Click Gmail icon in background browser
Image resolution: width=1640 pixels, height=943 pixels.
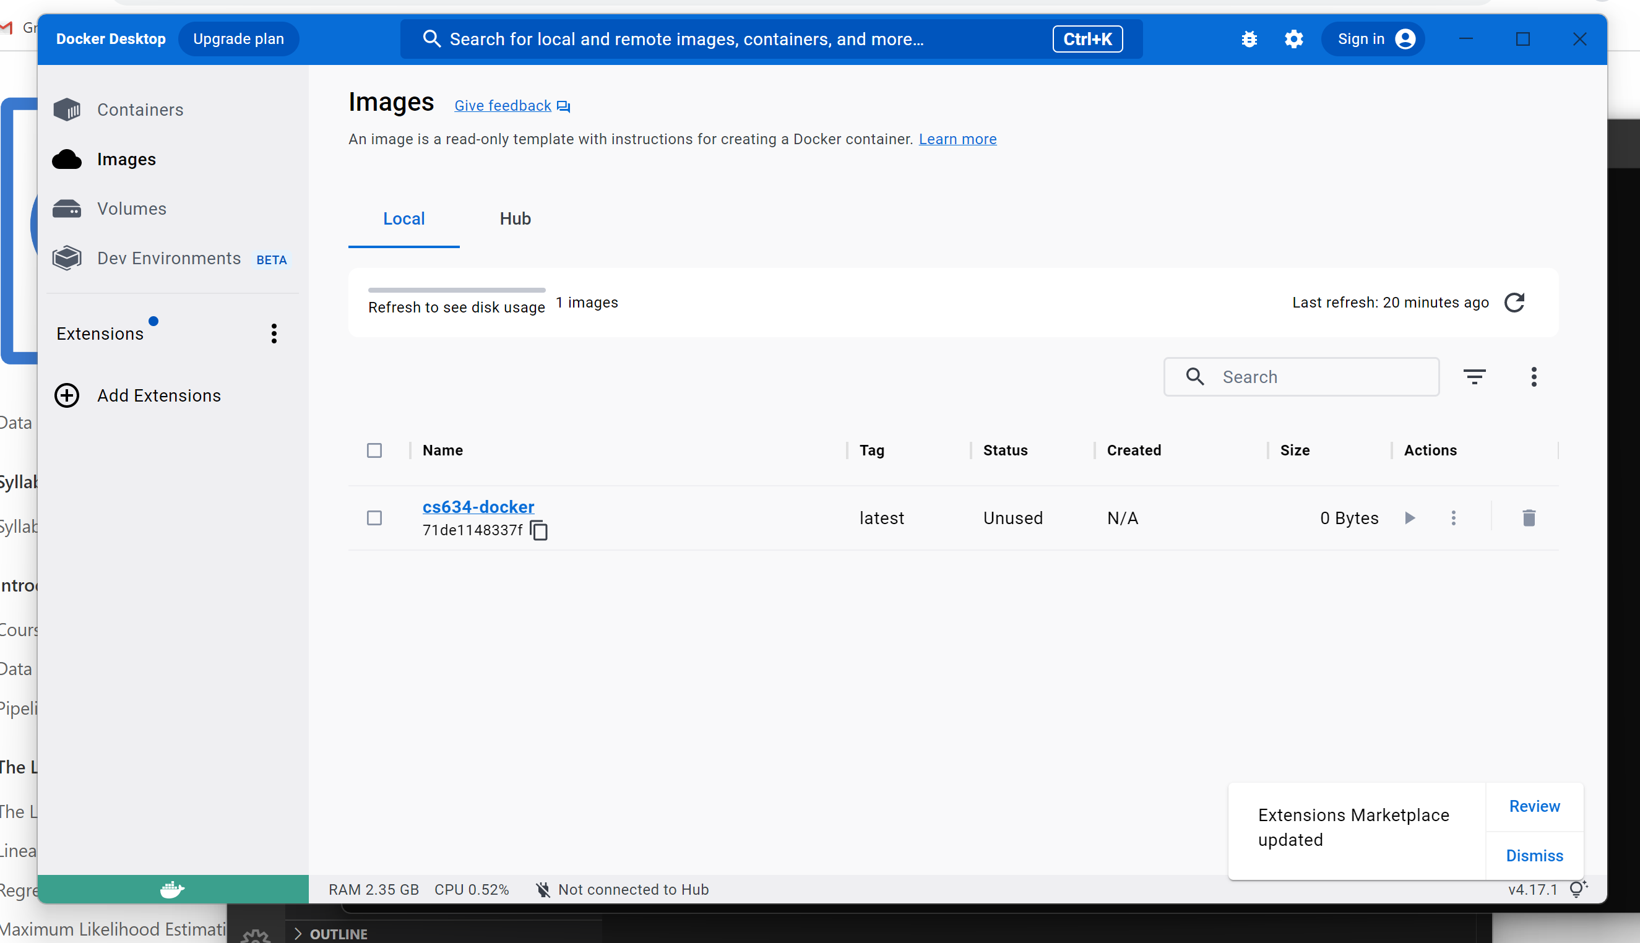click(6, 28)
